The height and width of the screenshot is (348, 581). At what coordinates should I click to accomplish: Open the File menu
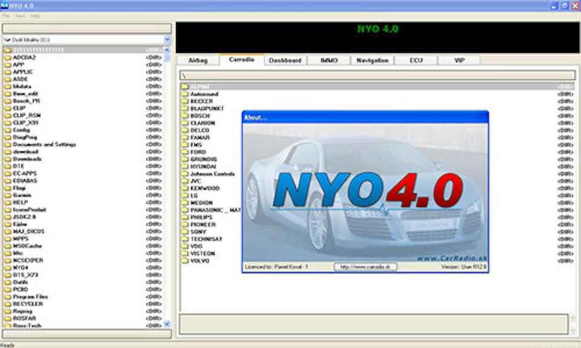tap(6, 16)
